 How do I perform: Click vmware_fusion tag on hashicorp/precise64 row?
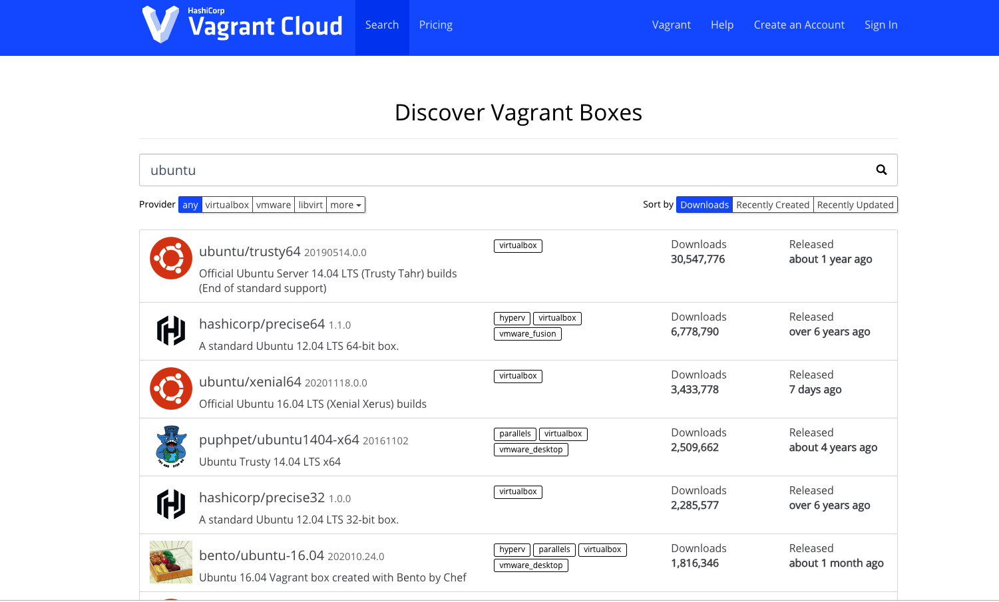point(528,334)
